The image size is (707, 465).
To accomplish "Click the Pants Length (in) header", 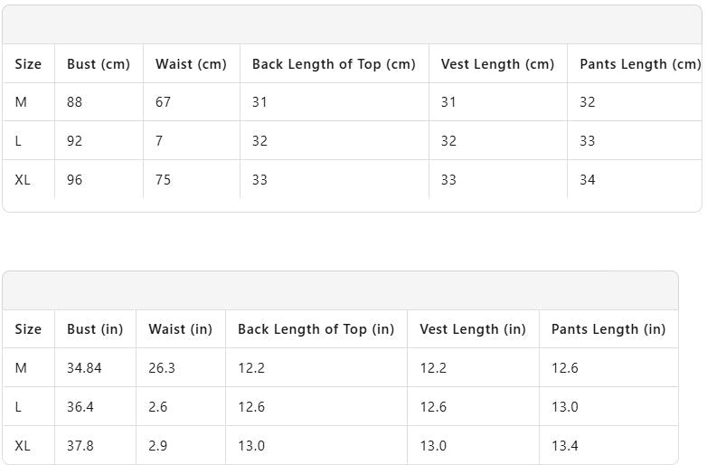I will [x=608, y=329].
